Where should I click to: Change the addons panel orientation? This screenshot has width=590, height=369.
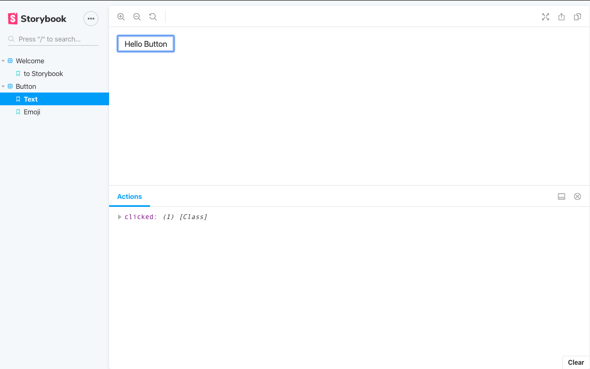point(561,197)
